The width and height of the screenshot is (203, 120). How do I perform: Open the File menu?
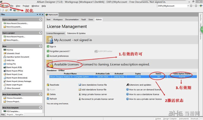(12, 6)
